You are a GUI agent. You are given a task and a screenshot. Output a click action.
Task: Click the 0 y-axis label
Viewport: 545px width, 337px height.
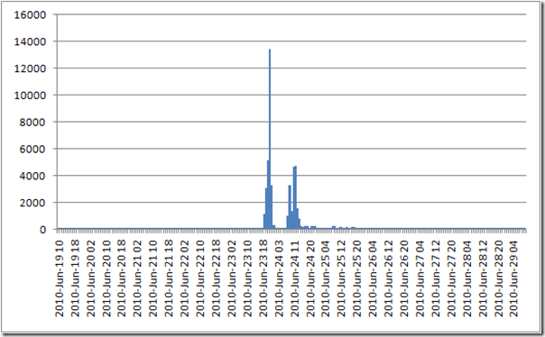coord(42,230)
